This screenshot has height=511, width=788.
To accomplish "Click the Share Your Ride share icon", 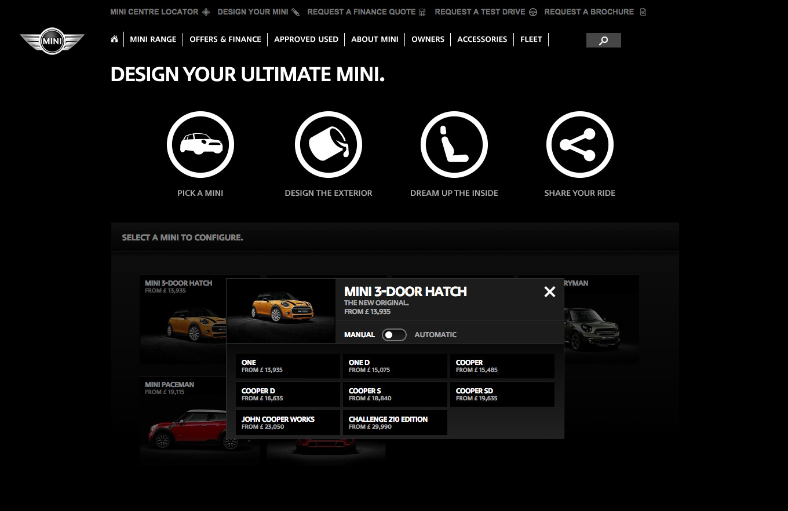I will pos(580,144).
